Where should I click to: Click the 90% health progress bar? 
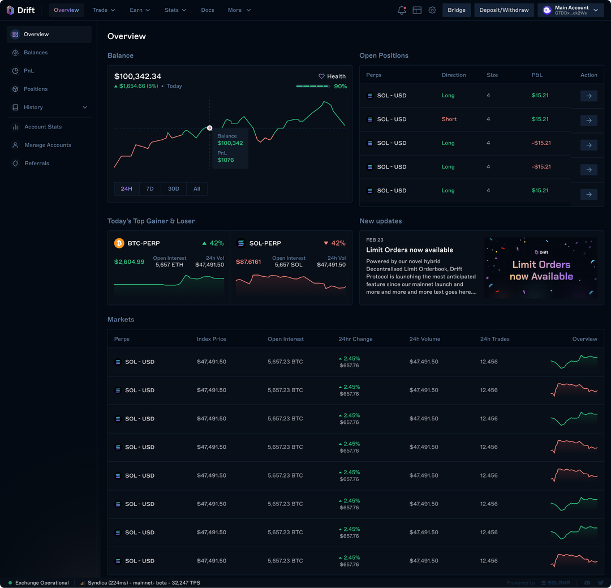pos(313,86)
